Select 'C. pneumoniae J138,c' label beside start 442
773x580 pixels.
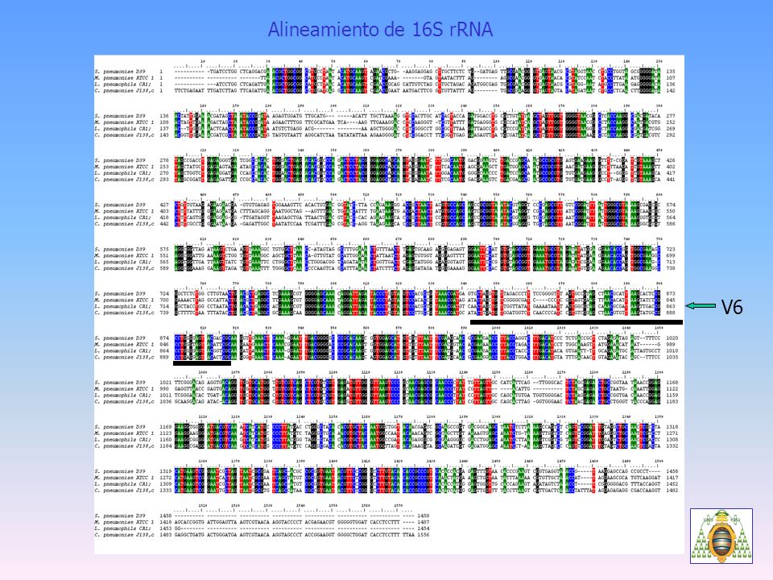(124, 224)
